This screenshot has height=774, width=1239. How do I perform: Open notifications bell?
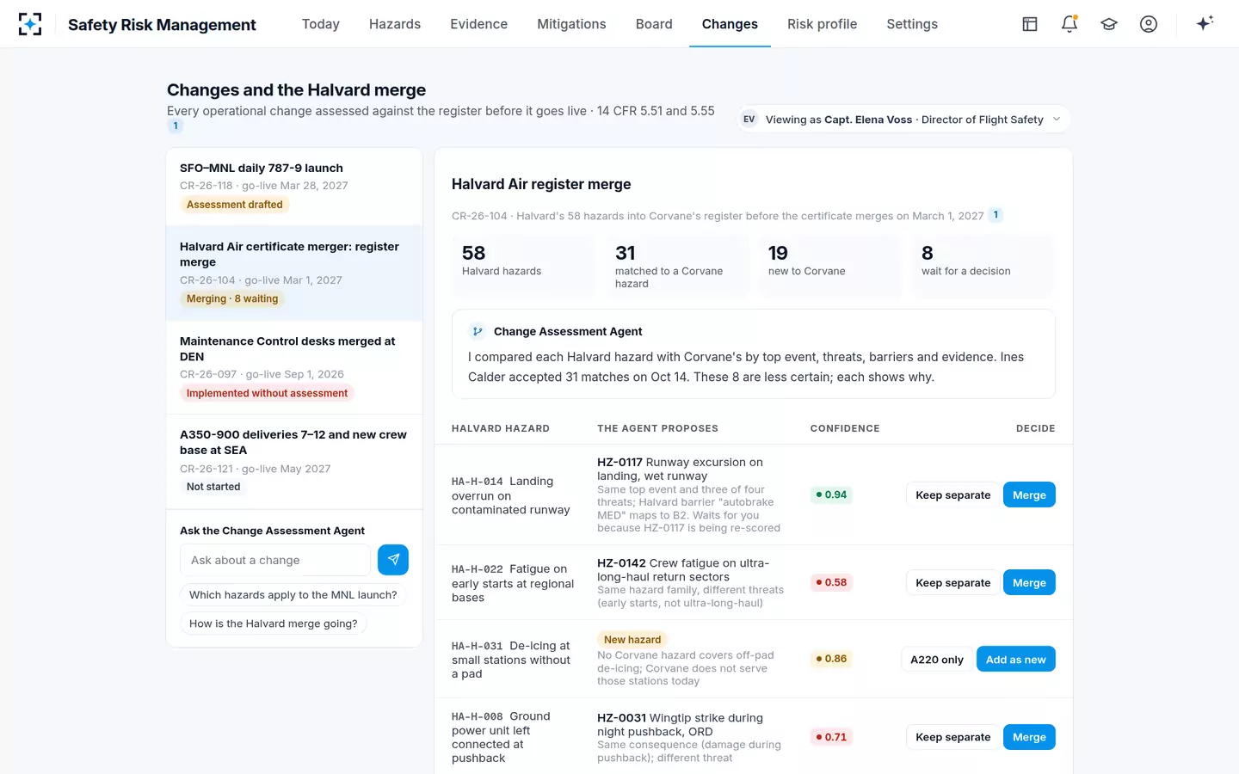(x=1069, y=24)
